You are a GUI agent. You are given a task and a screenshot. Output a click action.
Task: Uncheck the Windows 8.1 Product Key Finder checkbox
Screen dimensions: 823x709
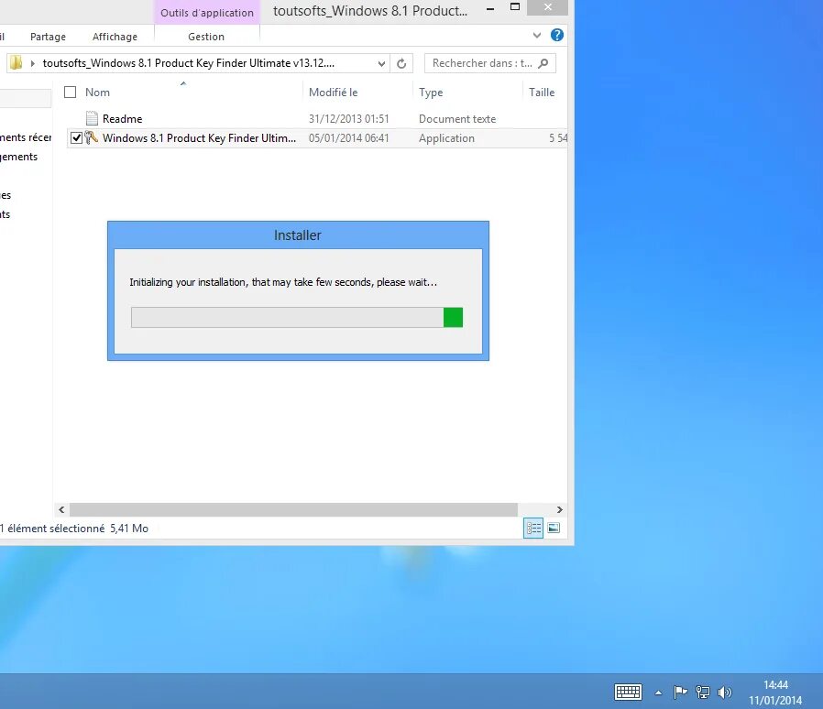click(x=76, y=138)
